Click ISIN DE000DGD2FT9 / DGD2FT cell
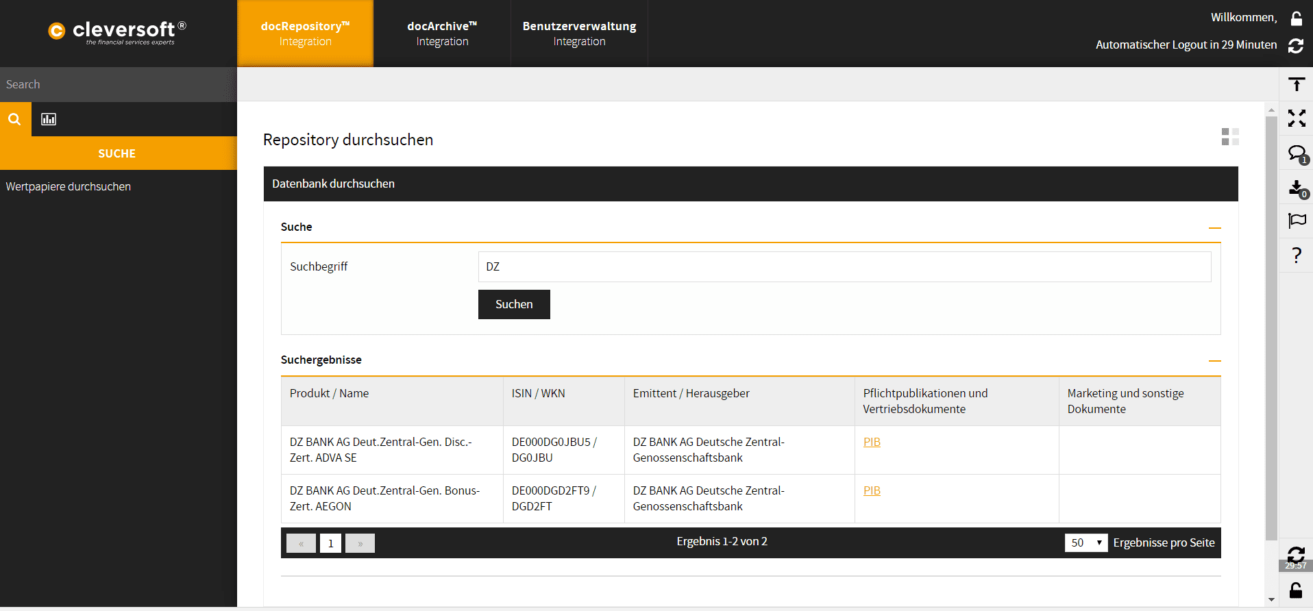The width and height of the screenshot is (1313, 611). (564, 499)
